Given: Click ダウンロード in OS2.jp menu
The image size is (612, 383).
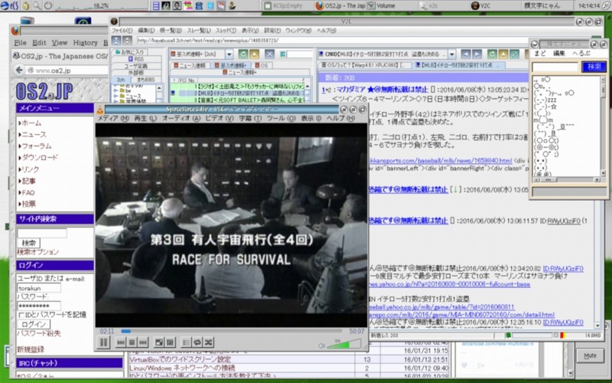Looking at the screenshot, I should click(38, 158).
